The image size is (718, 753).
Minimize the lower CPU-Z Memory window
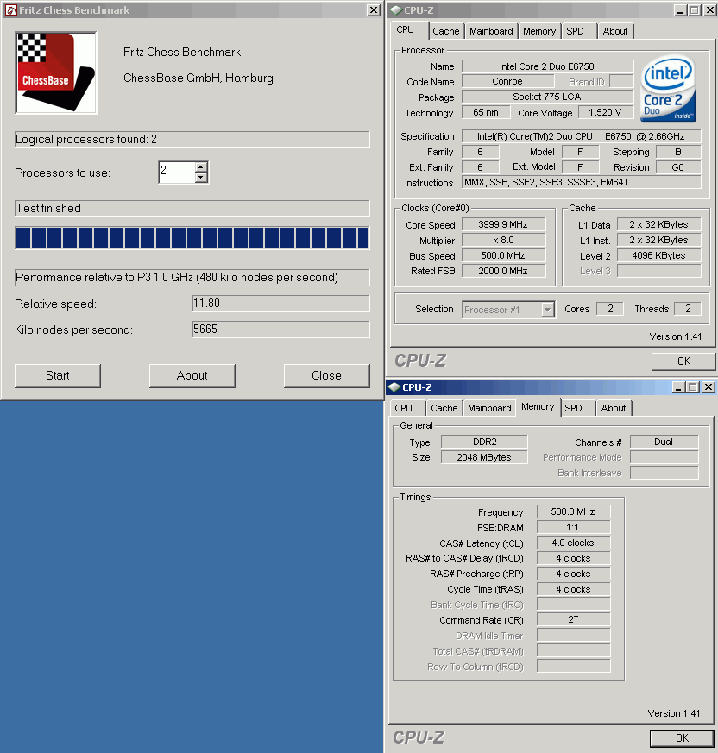[677, 387]
